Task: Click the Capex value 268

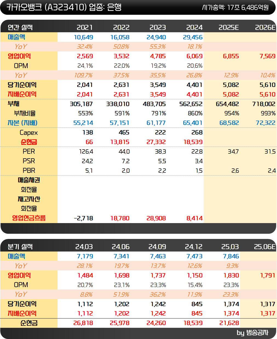Action: (x=197, y=133)
